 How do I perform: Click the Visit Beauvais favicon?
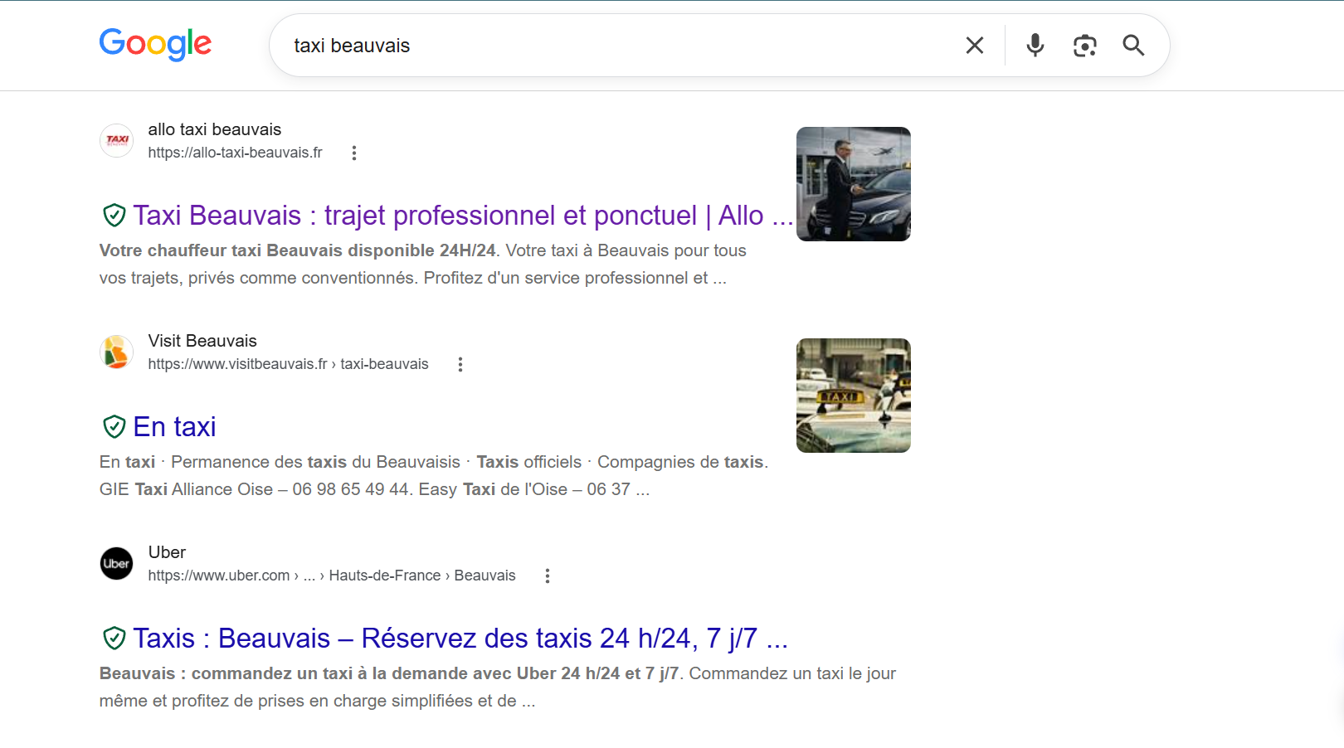[x=117, y=352]
